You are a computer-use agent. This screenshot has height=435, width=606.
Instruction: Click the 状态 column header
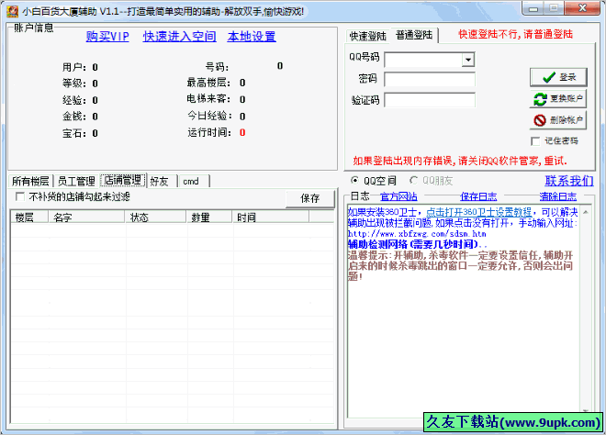pyautogui.click(x=156, y=217)
